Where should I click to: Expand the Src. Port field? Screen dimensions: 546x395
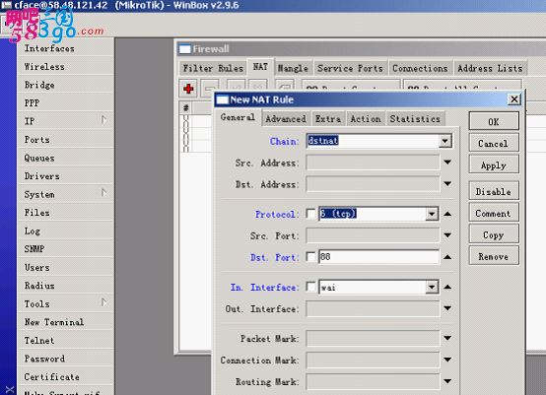pyautogui.click(x=447, y=235)
